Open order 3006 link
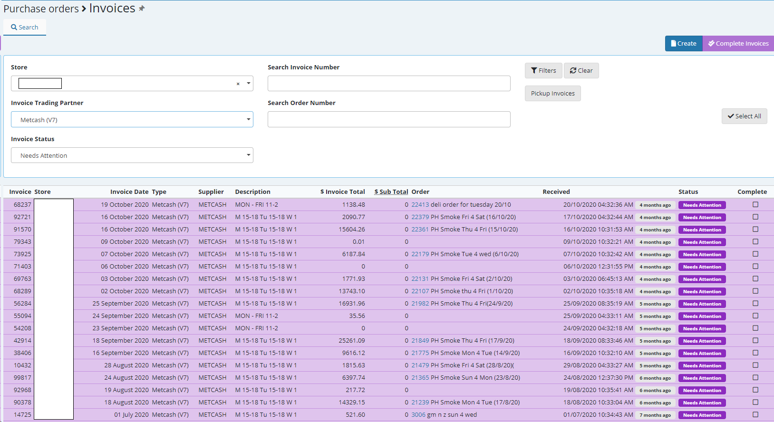Image resolution: width=774 pixels, height=422 pixels. 418,415
